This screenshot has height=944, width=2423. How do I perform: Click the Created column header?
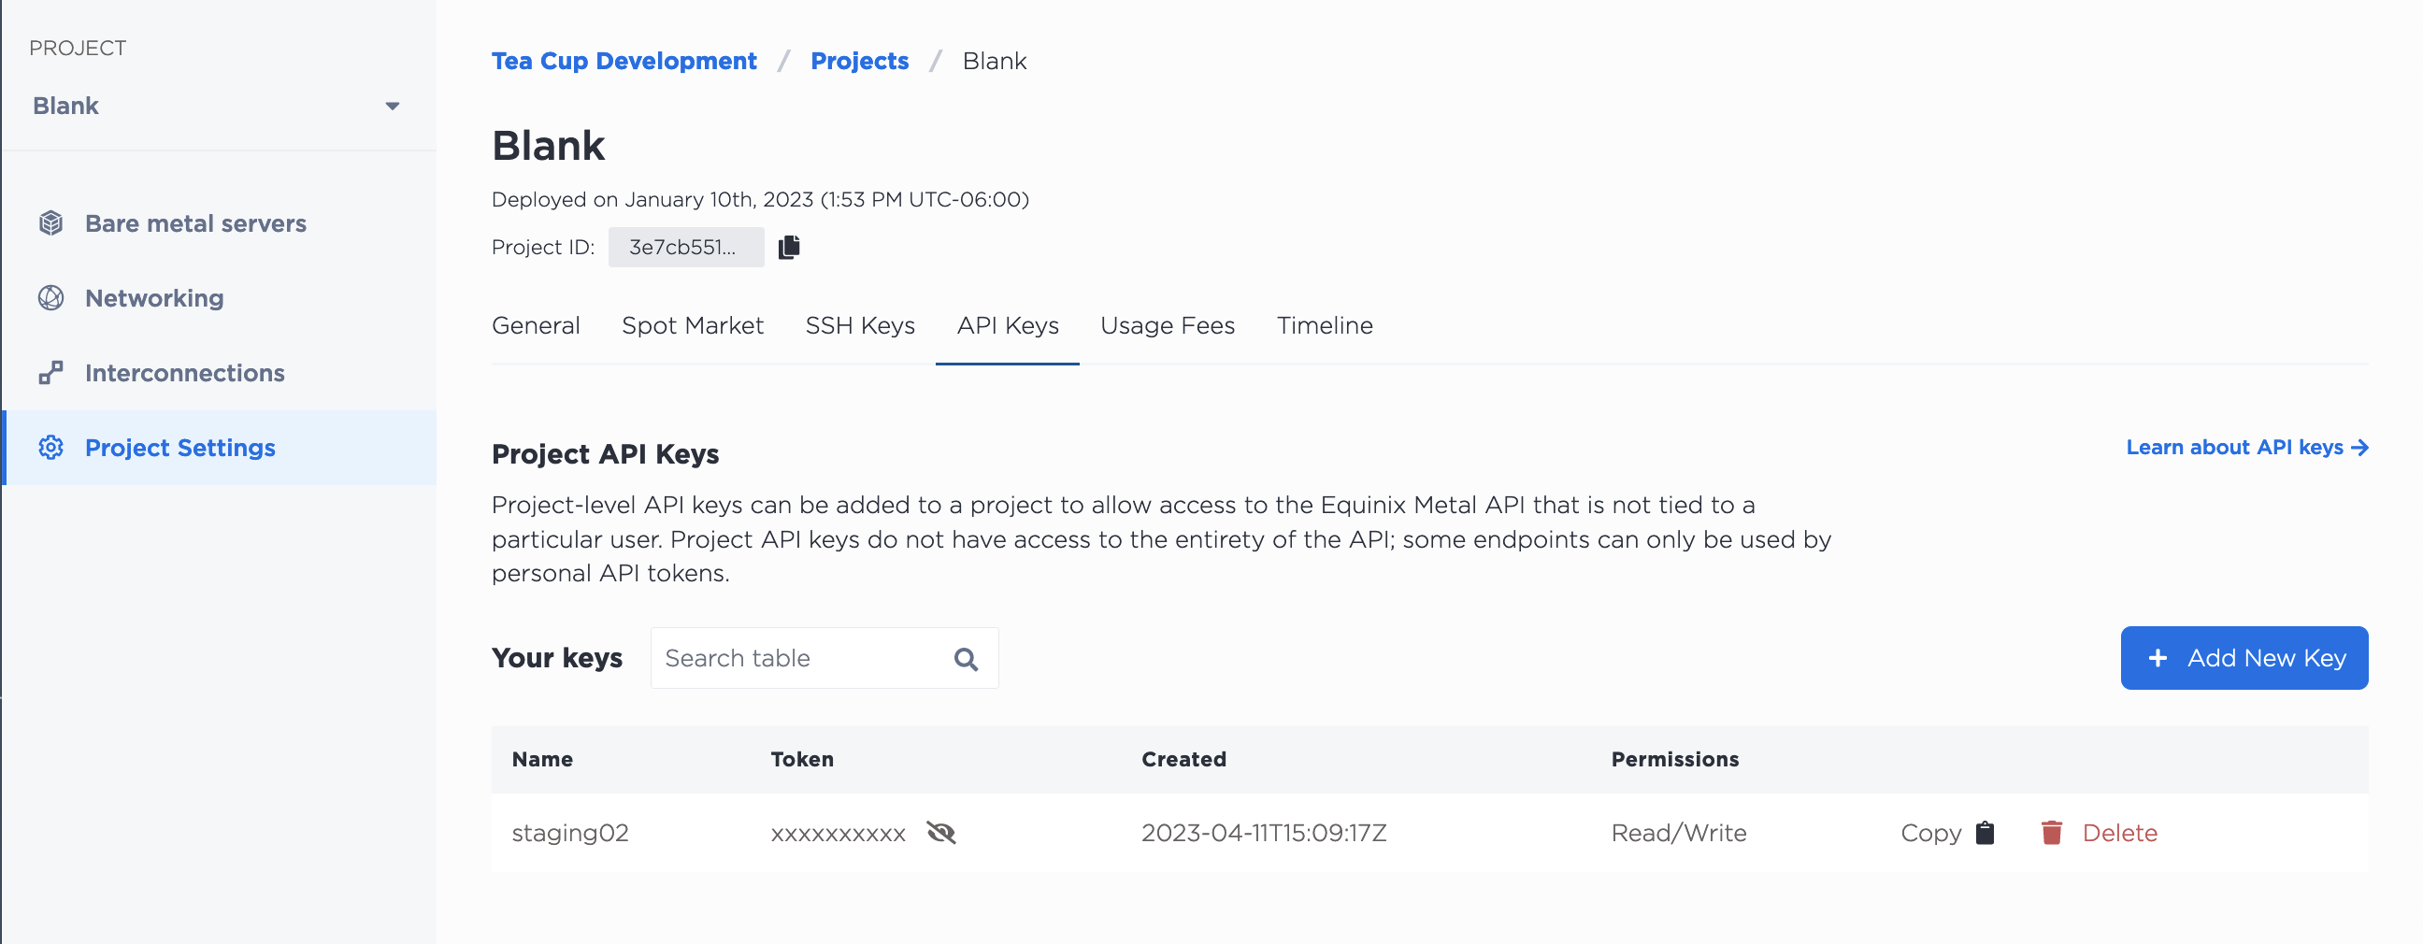1183,760
